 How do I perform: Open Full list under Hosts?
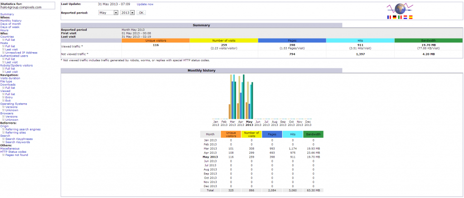point(10,46)
